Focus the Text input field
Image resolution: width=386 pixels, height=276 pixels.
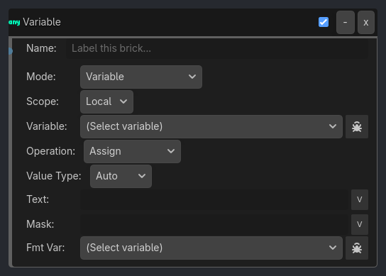tap(214, 199)
